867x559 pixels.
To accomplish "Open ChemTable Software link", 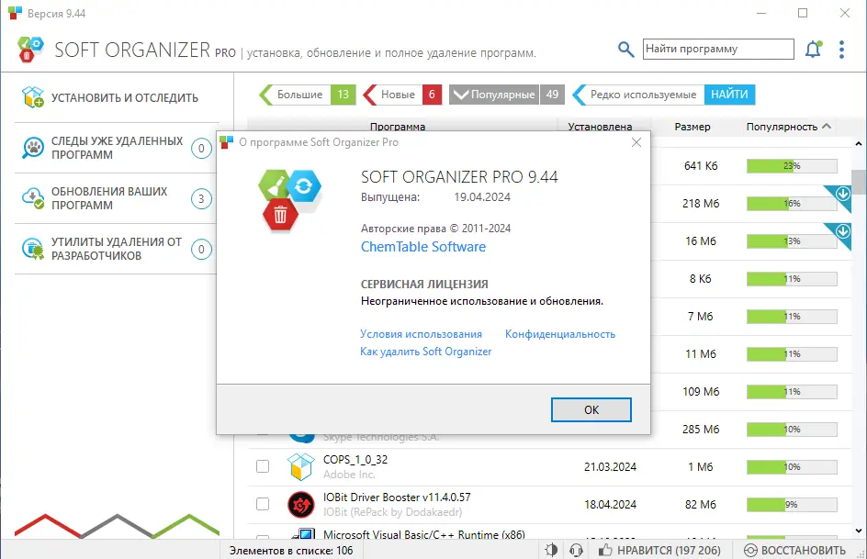I will 423,247.
